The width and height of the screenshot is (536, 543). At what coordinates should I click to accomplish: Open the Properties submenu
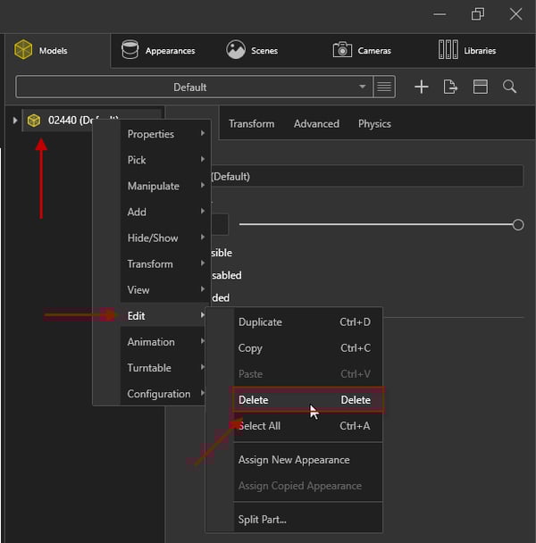click(165, 134)
